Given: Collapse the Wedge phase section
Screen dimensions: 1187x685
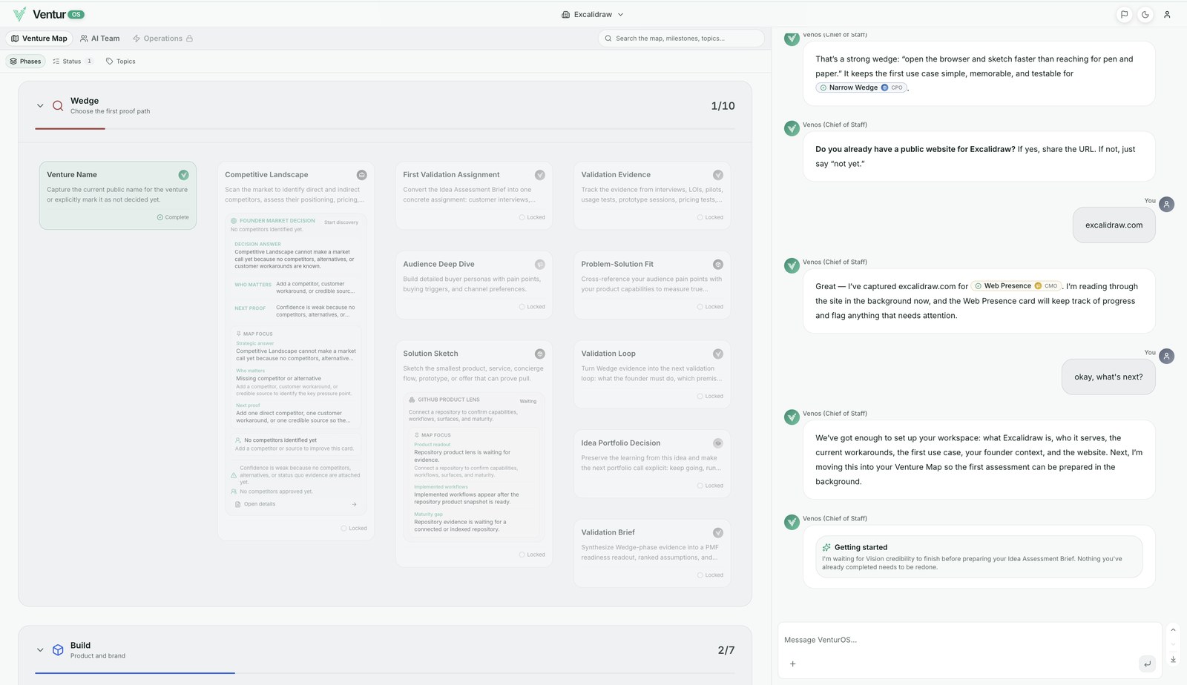Looking at the screenshot, I should [40, 106].
